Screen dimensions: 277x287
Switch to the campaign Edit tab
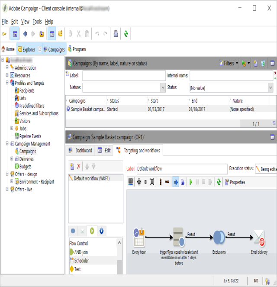(x=104, y=151)
